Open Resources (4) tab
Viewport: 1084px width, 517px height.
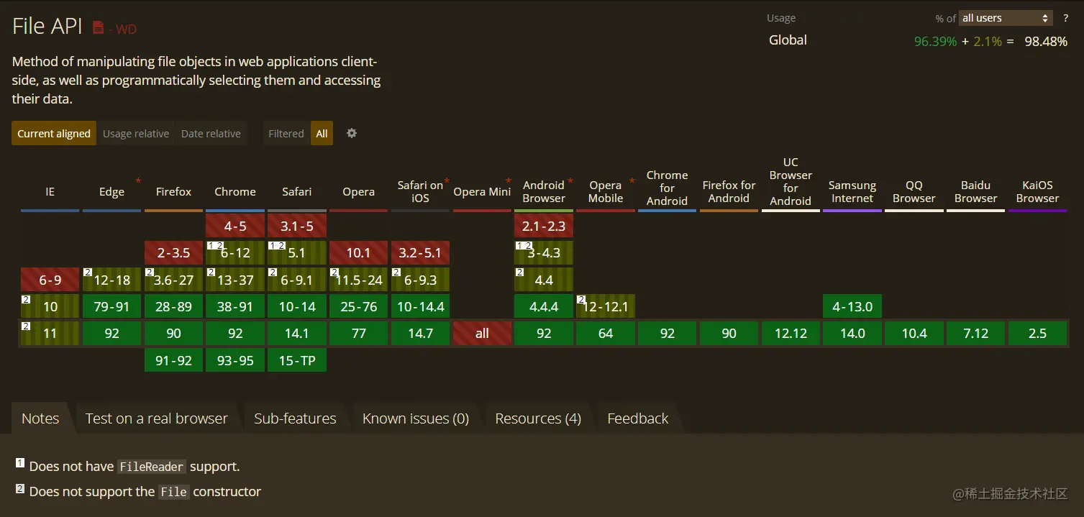[538, 418]
